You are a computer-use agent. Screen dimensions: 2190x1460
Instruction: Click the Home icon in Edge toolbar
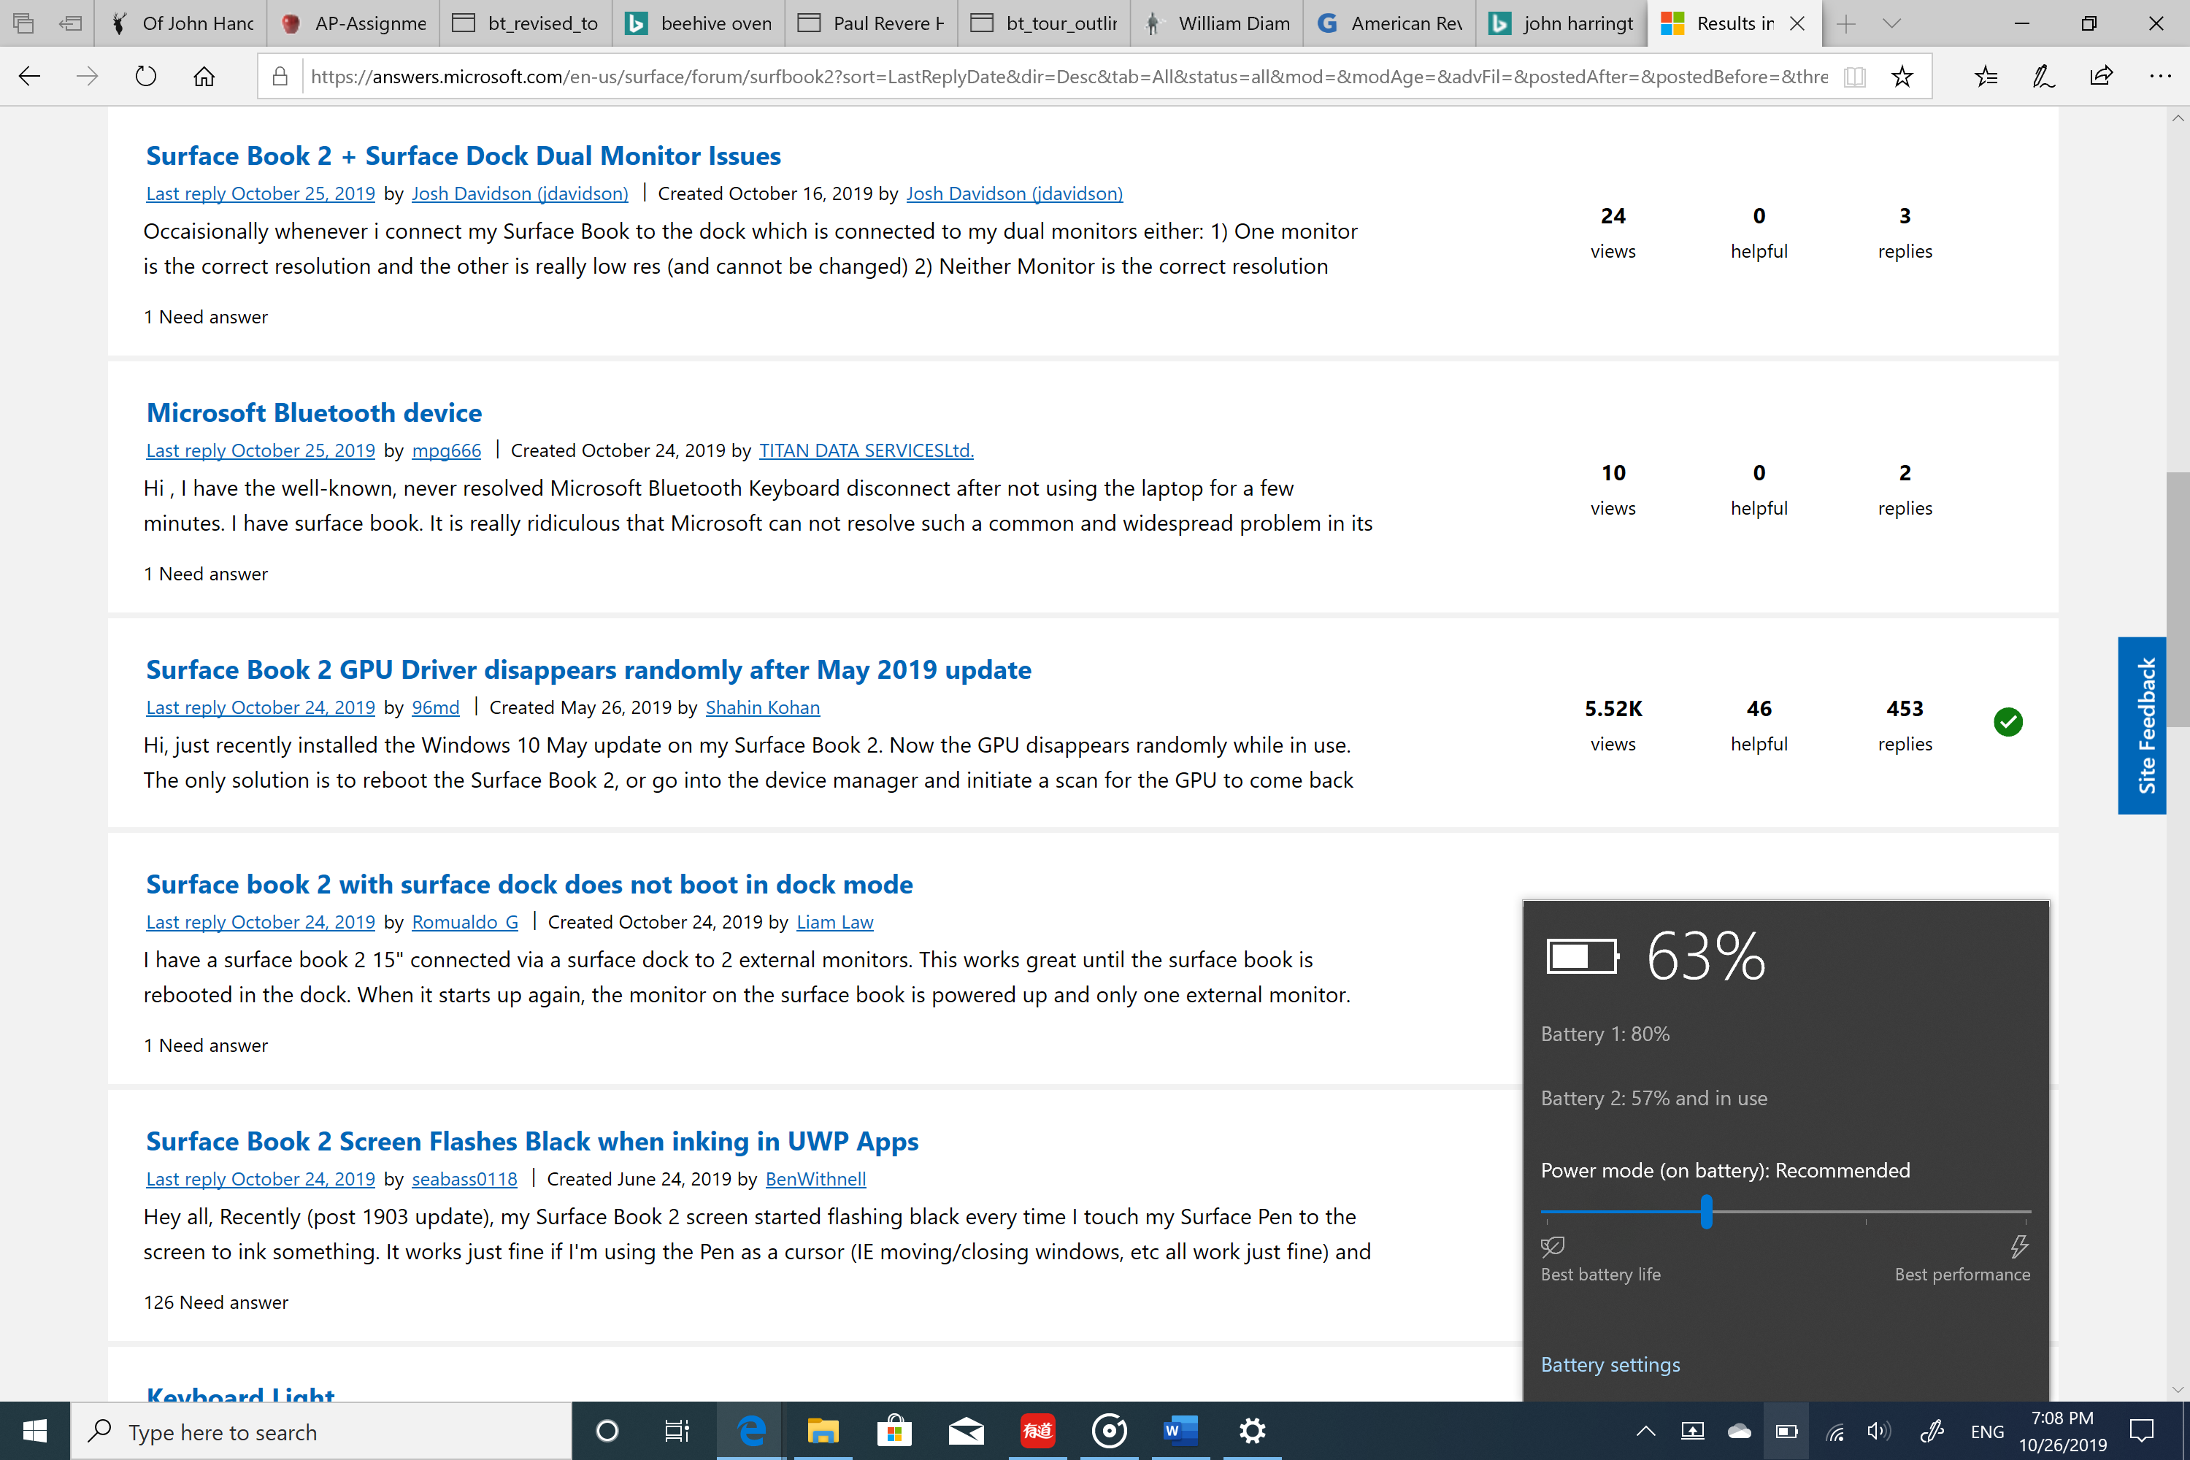coord(204,77)
